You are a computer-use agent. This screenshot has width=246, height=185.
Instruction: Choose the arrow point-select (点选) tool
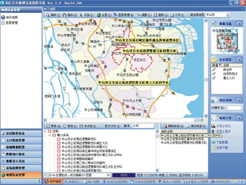[87, 15]
